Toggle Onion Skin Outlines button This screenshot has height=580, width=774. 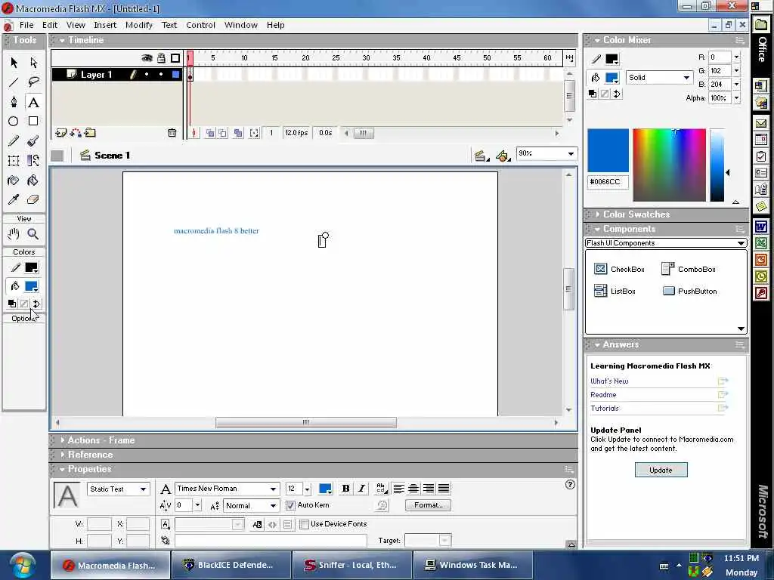pos(223,133)
